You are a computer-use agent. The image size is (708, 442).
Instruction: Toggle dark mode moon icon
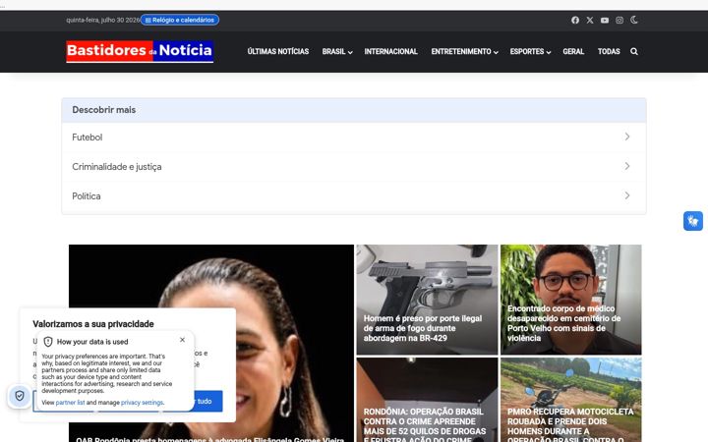coord(634,20)
